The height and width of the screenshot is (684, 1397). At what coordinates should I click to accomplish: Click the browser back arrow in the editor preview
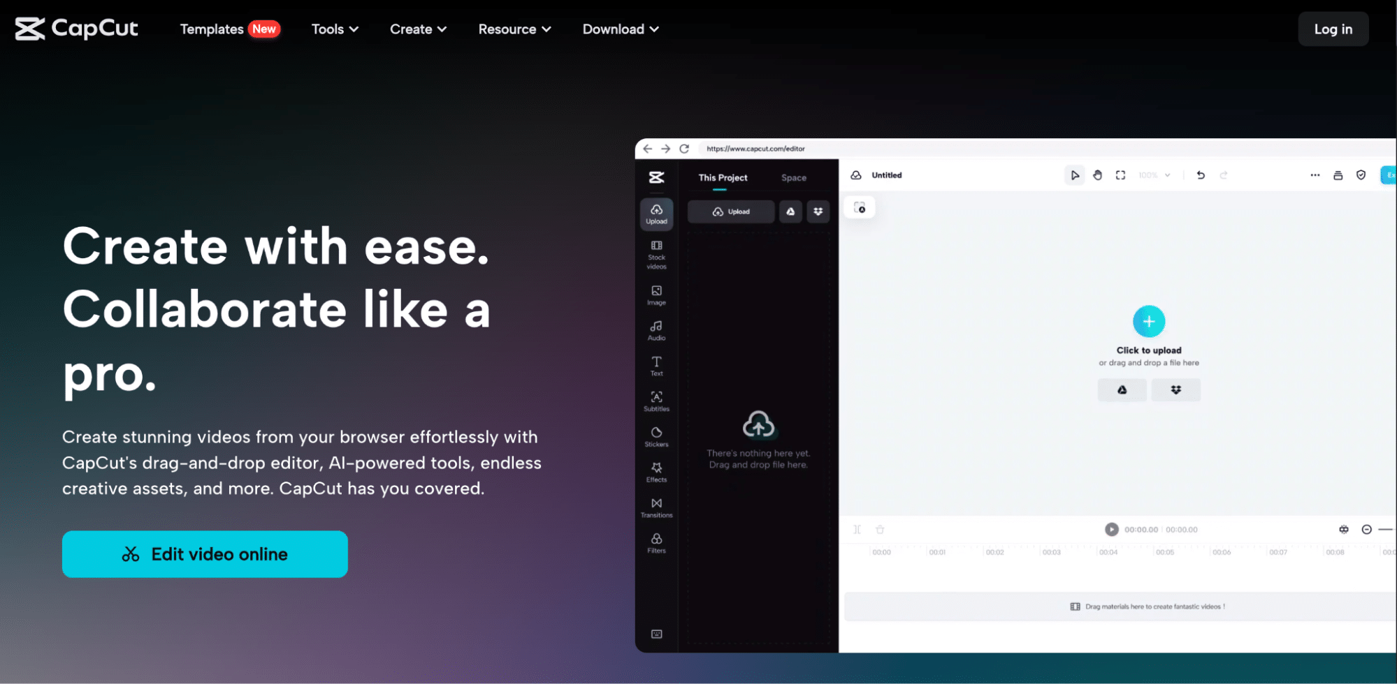pyautogui.click(x=647, y=149)
